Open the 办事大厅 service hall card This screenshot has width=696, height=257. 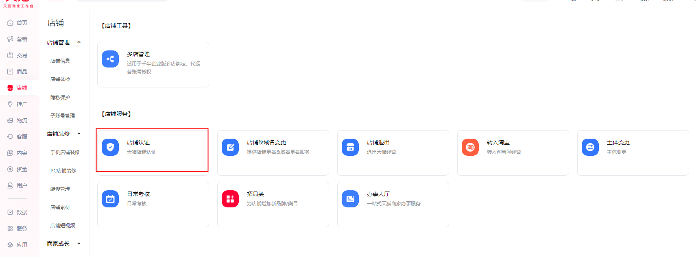[393, 205]
